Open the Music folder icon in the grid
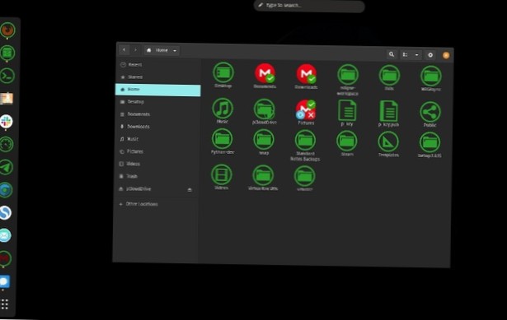Screen dimensions: 507x320 pos(223,109)
